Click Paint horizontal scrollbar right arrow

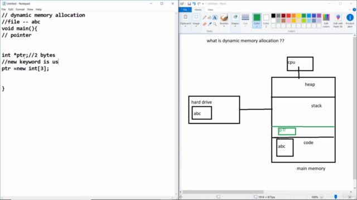pos(351,192)
